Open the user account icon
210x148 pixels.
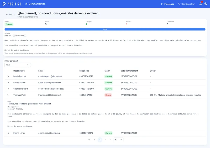tap(206, 4)
